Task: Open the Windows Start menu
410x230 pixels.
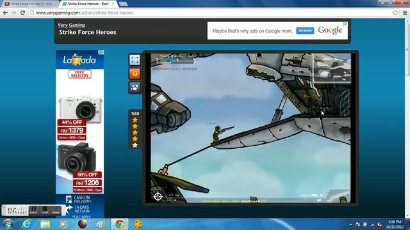Action: click(x=8, y=224)
